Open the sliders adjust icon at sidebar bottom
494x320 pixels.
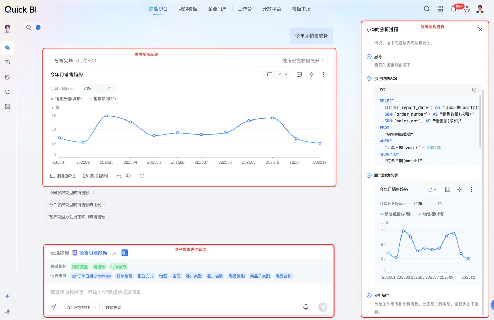7,312
